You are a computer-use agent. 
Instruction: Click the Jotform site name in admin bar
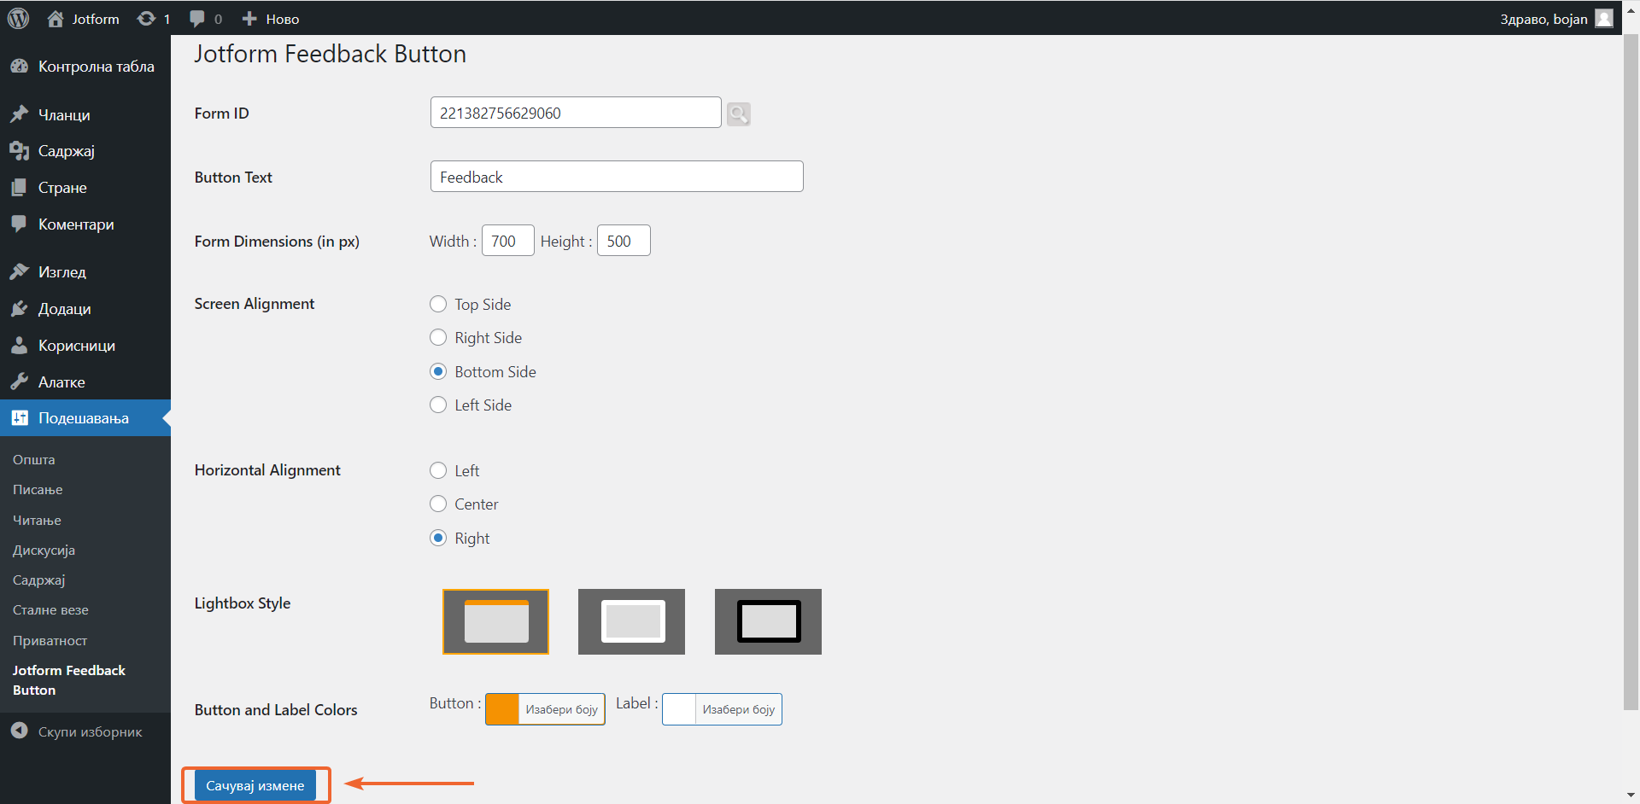tap(96, 19)
